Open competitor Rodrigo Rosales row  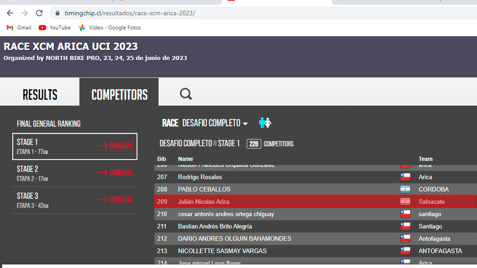[x=200, y=177]
